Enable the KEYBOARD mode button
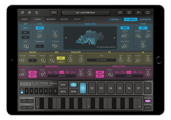Viewport: 171px width, 120px height. click(148, 101)
